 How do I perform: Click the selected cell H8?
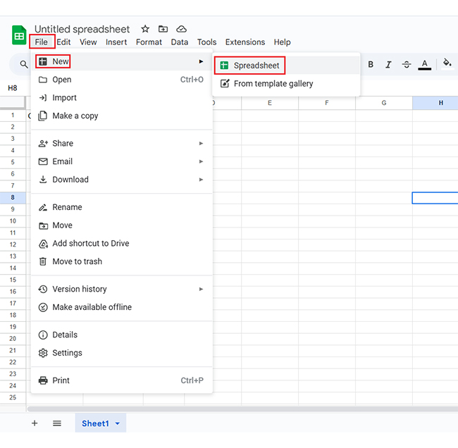tap(435, 198)
